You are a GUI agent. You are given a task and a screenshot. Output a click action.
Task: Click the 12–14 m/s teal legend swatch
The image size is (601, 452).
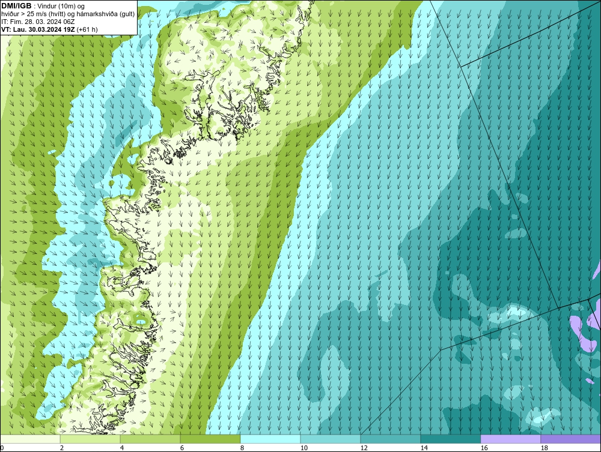[x=391, y=439]
